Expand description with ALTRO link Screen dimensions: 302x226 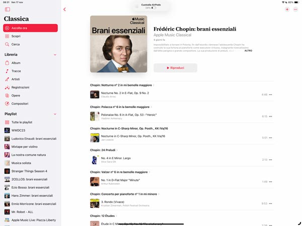tap(248, 51)
